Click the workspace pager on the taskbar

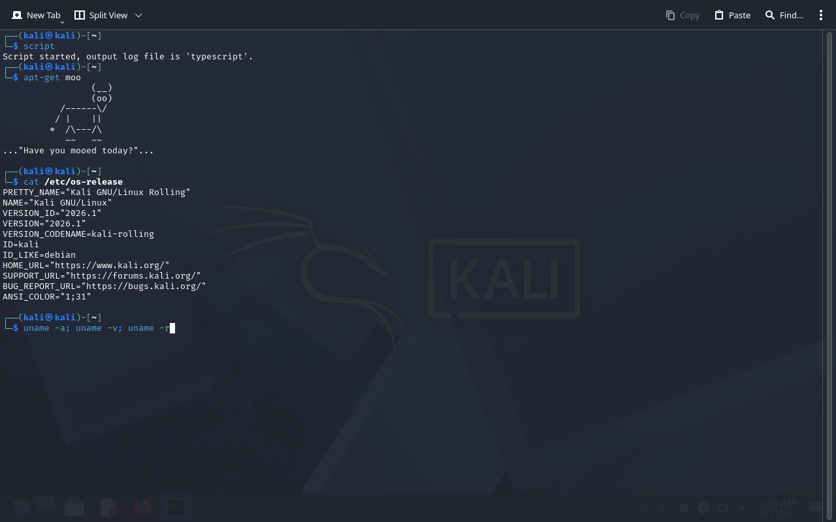[x=45, y=502]
